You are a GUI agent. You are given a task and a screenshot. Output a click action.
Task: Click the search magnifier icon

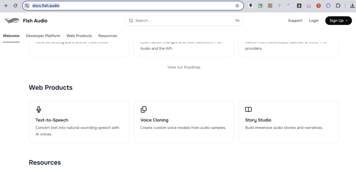click(x=131, y=21)
